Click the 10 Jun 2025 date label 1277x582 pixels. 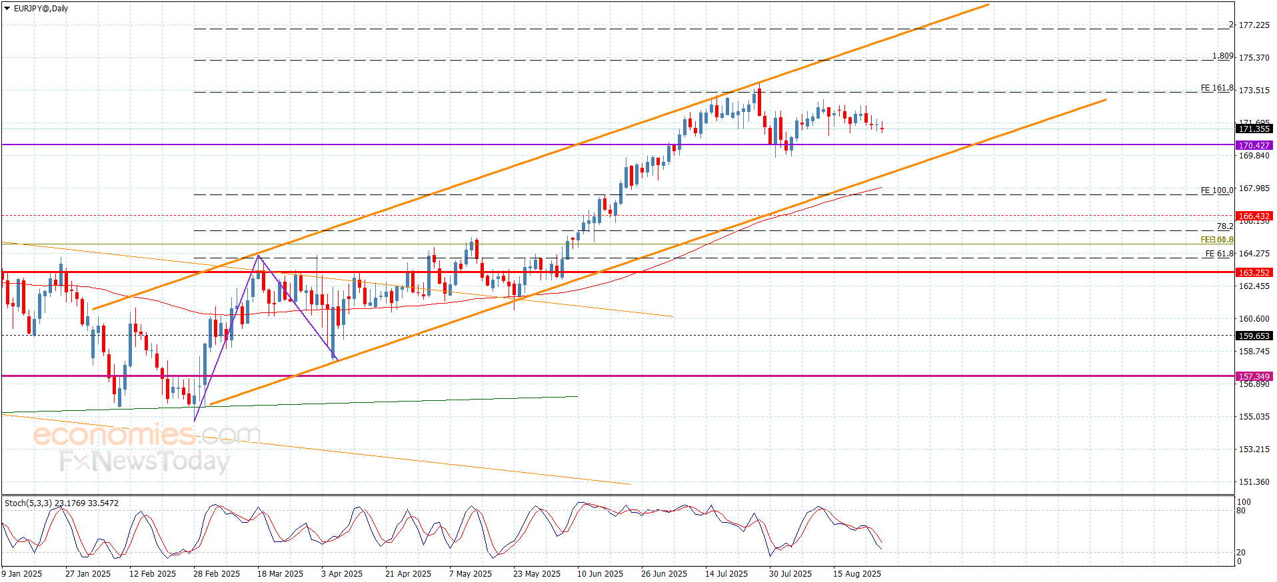600,574
